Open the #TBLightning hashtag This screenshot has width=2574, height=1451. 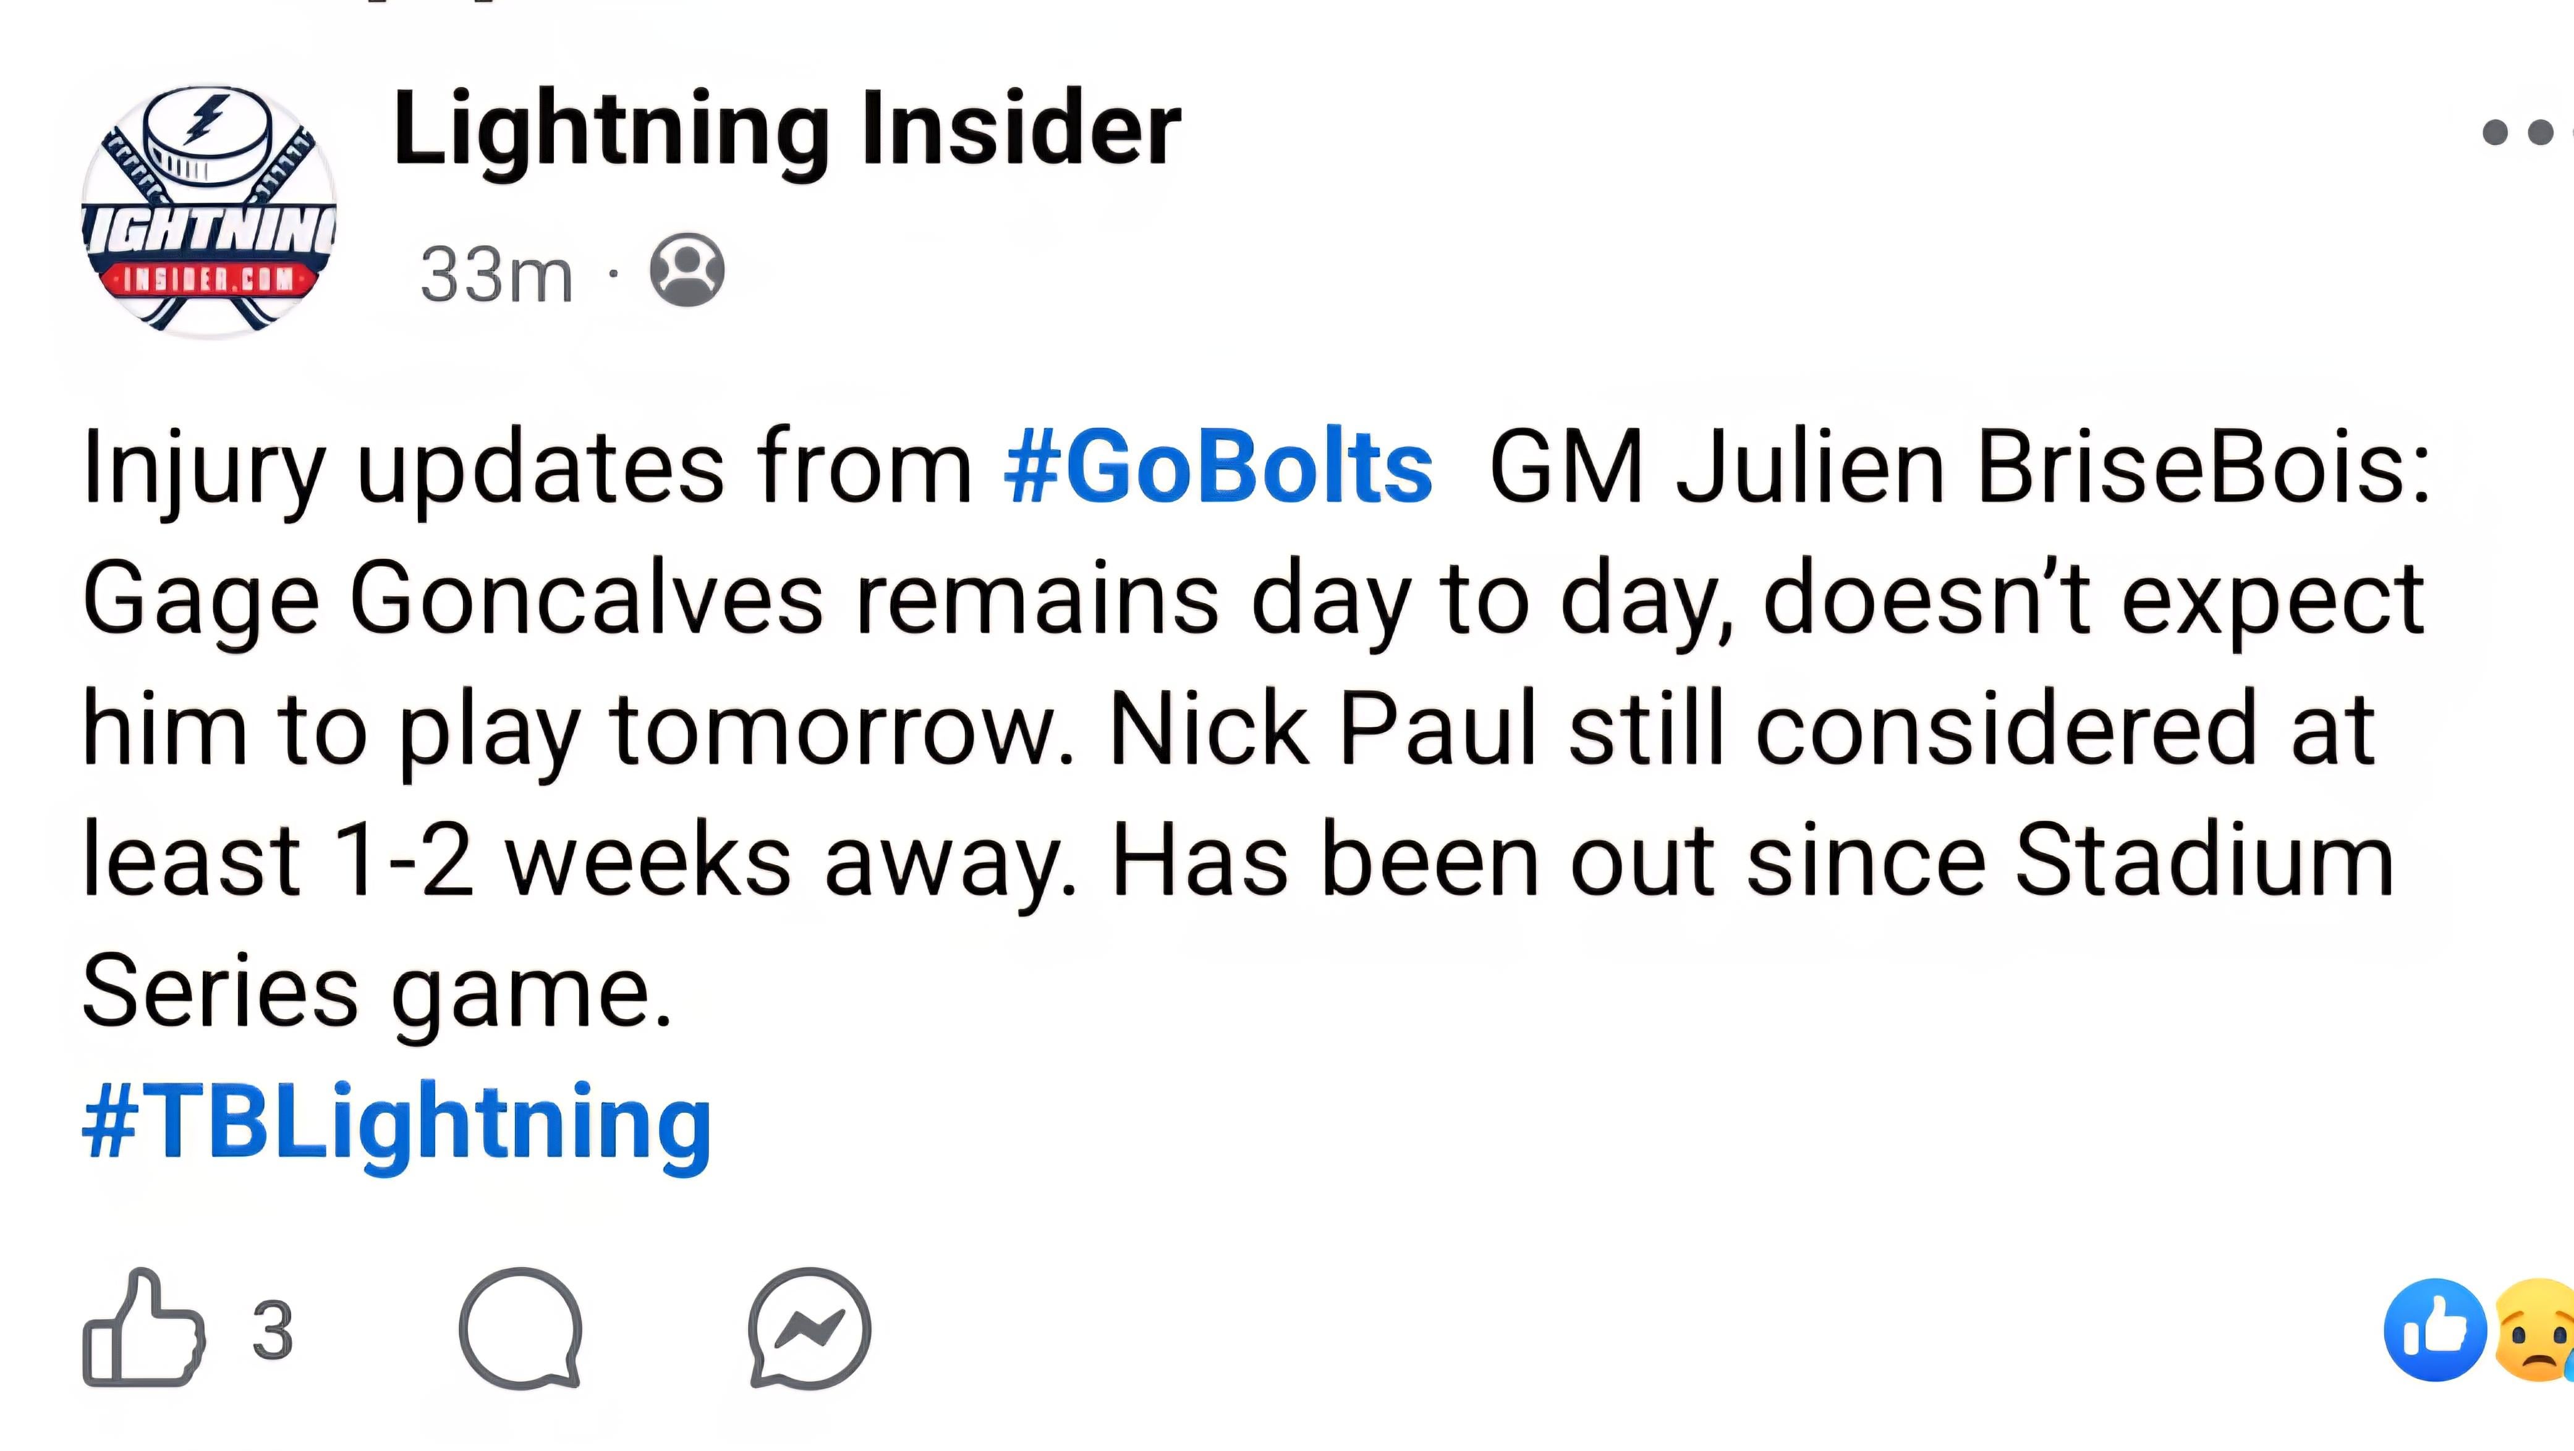click(x=397, y=1122)
